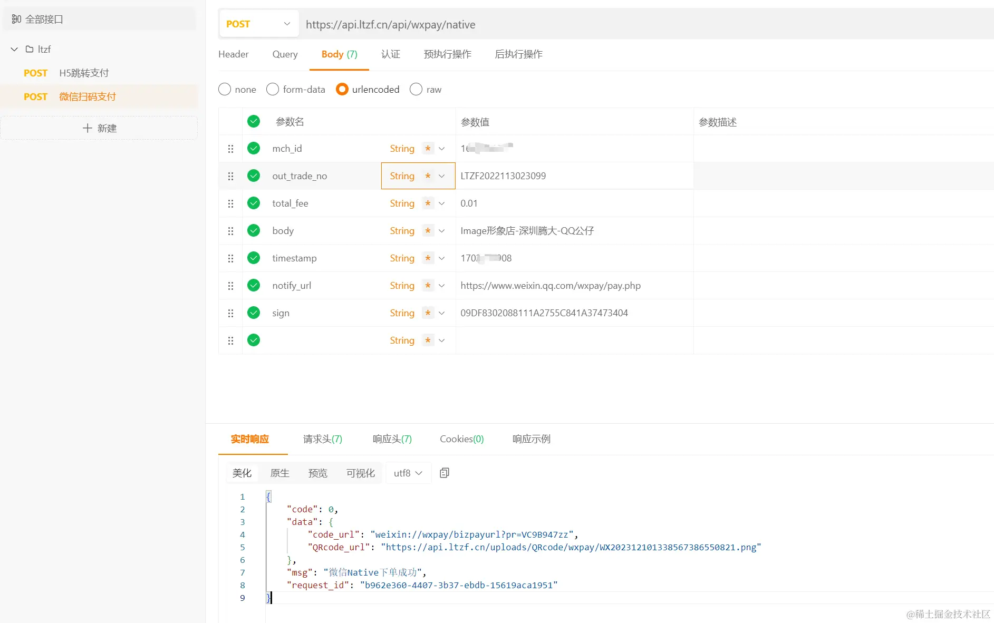Toggle required asterisk for total_fee
This screenshot has width=994, height=623.
pos(428,203)
